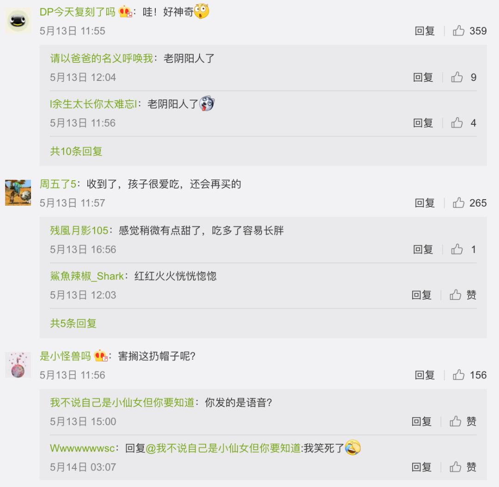Screen dimensions: 499x487
Task: Like 周五了5's comment with 265 likes
Action: click(458, 203)
